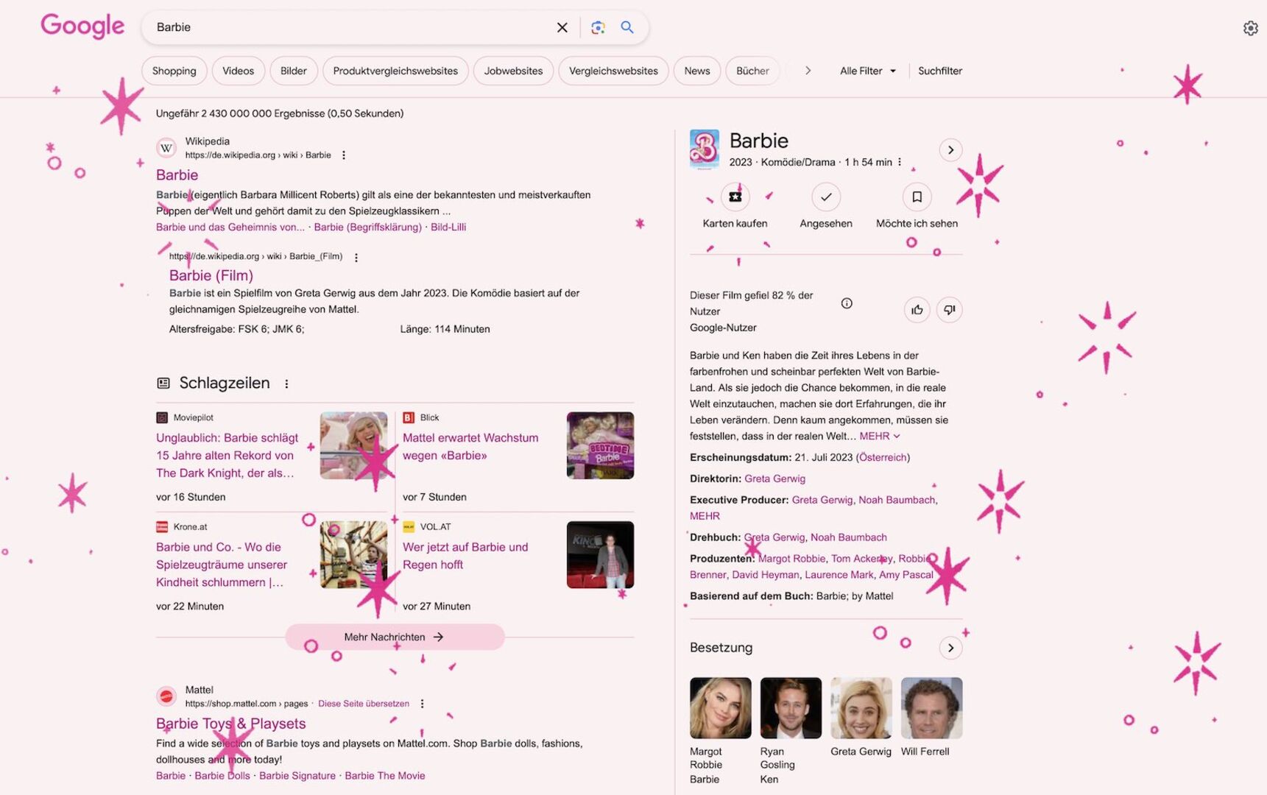
Task: Open the three-dot menu next to Schlagzeilen
Action: (286, 383)
